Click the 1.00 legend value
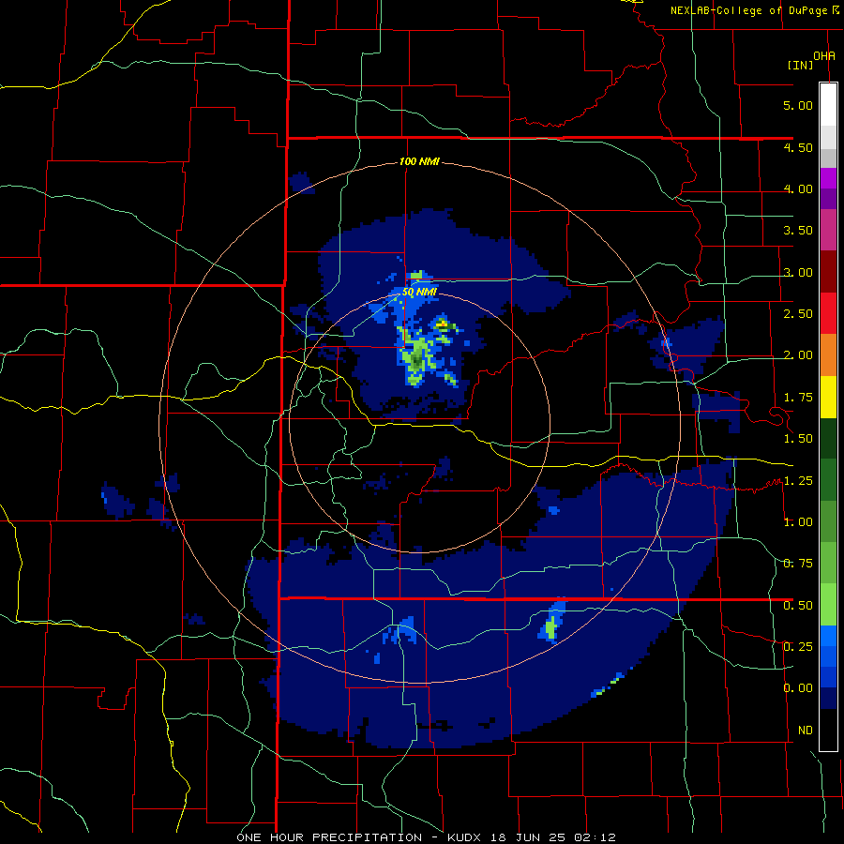This screenshot has height=844, width=844. tap(798, 522)
